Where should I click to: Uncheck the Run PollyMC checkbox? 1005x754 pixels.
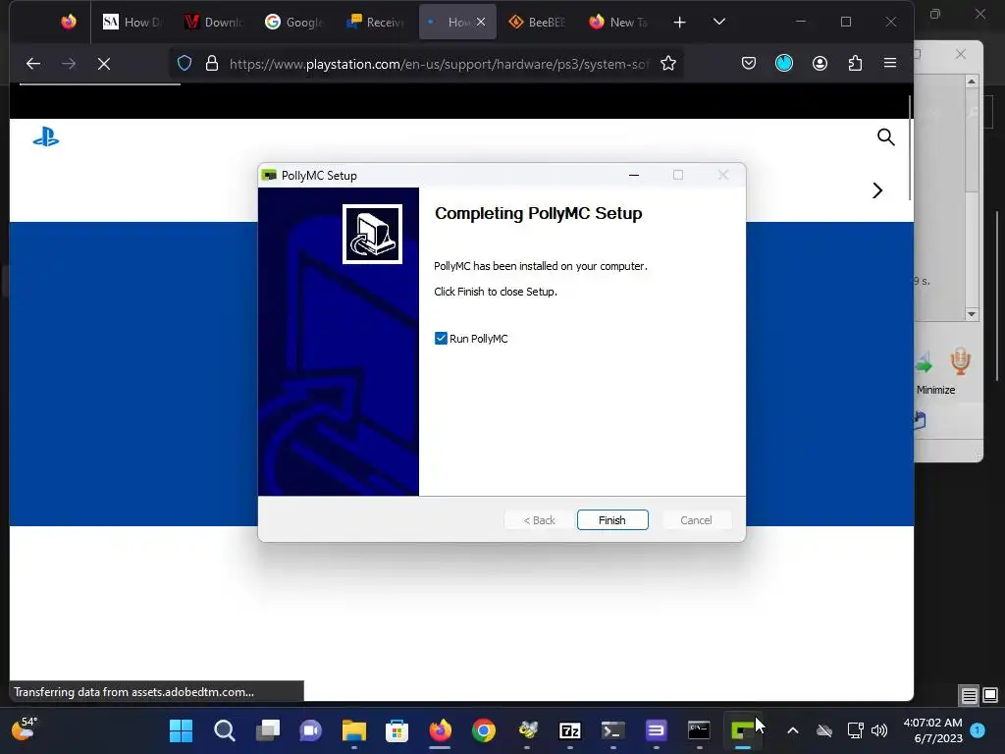(x=441, y=339)
